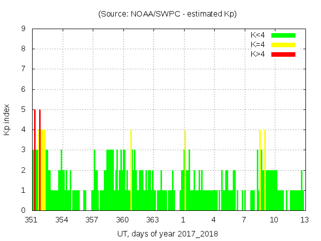Select the K=4 legend label text

(258, 45)
